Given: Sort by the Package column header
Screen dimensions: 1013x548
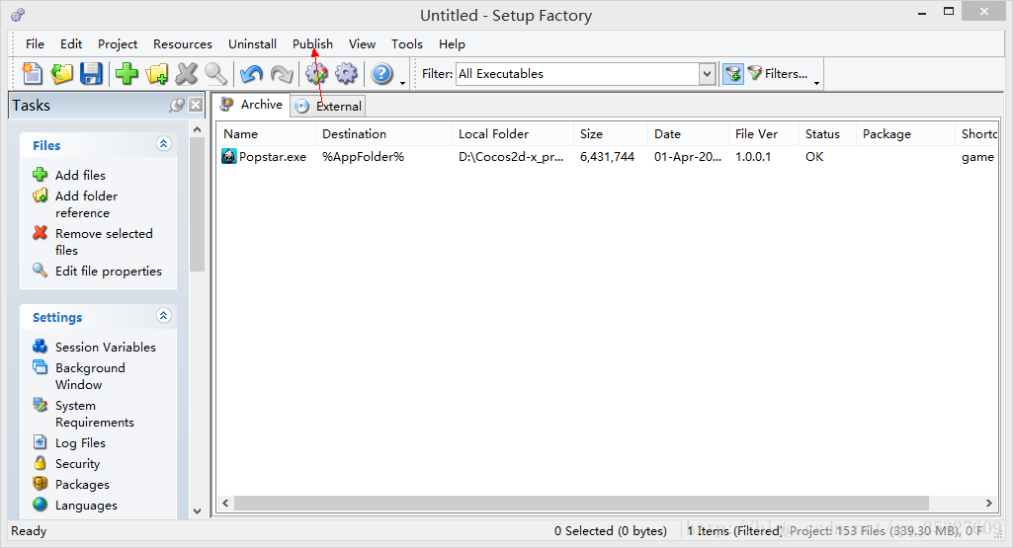Looking at the screenshot, I should 905,133.
